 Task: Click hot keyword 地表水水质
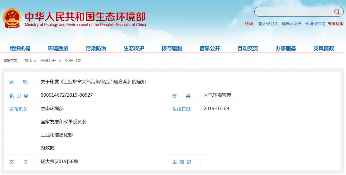pos(292,24)
